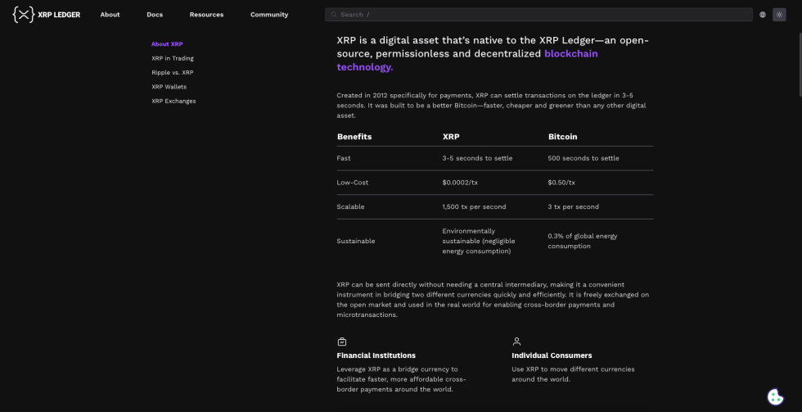
Task: Jump to Ripple vs. XRP section
Action: [173, 73]
